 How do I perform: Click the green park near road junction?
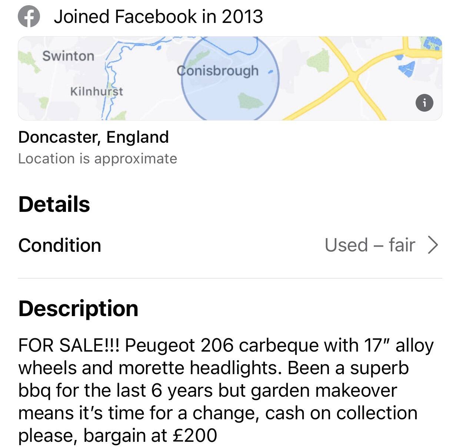[x=318, y=60]
